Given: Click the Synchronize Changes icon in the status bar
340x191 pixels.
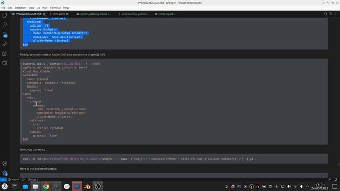Looking at the screenshot, I should (x=23, y=180).
